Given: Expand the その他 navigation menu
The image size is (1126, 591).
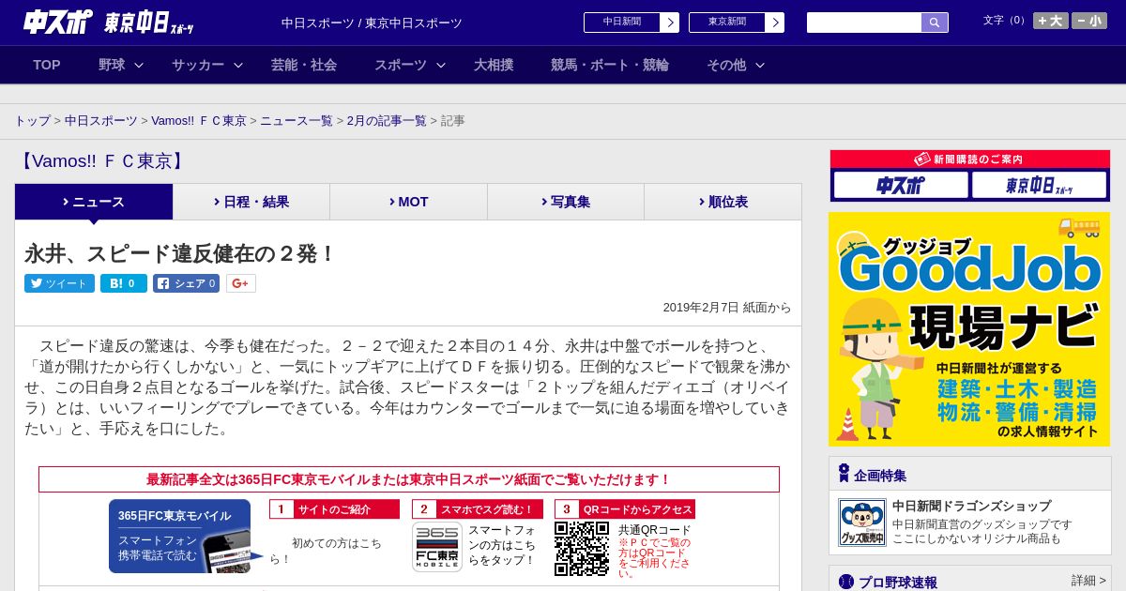Looking at the screenshot, I should [x=736, y=65].
